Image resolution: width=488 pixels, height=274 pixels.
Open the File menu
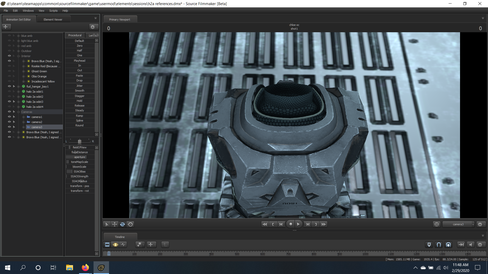(x=6, y=11)
